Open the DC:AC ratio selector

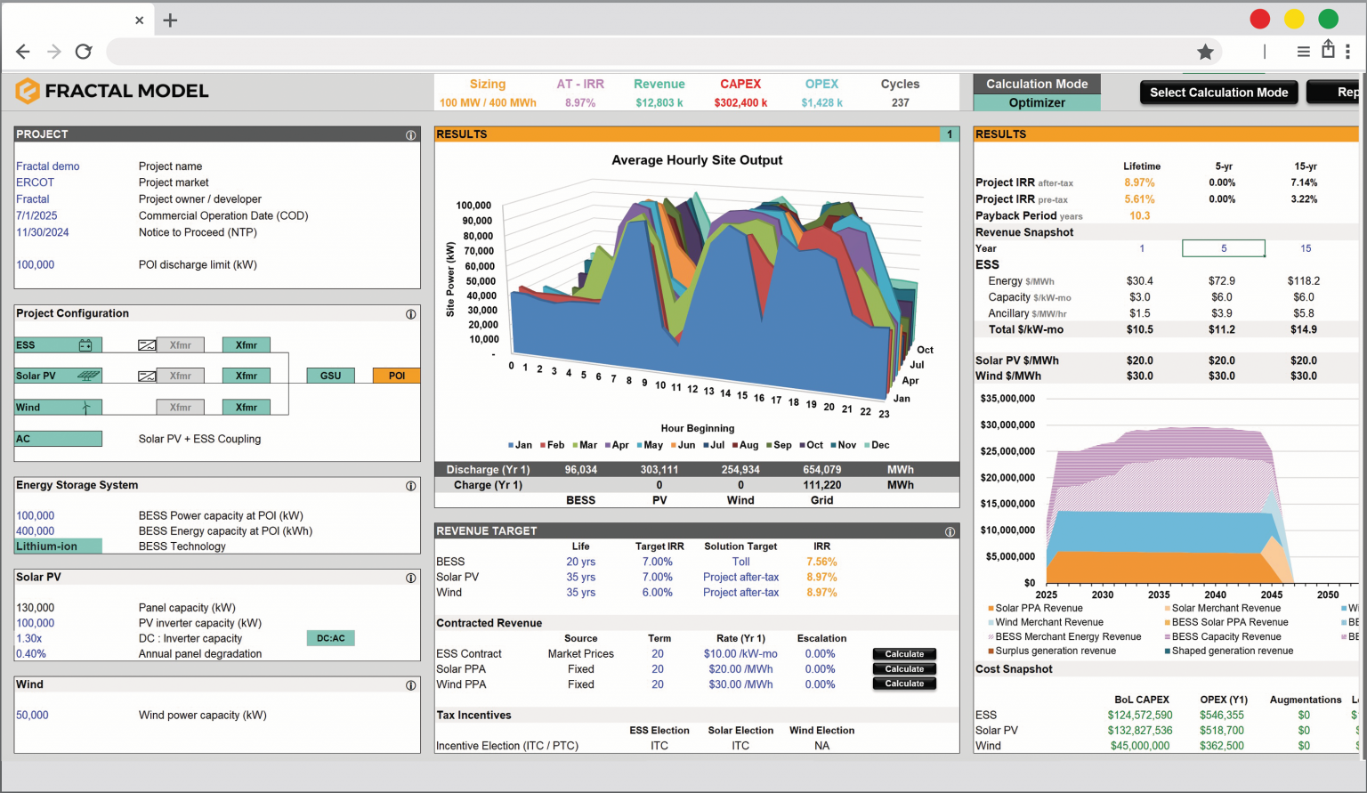[330, 638]
